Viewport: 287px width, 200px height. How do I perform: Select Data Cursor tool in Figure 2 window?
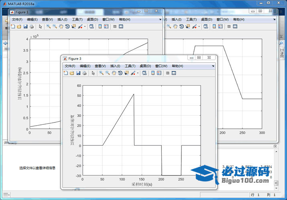(187, 27)
